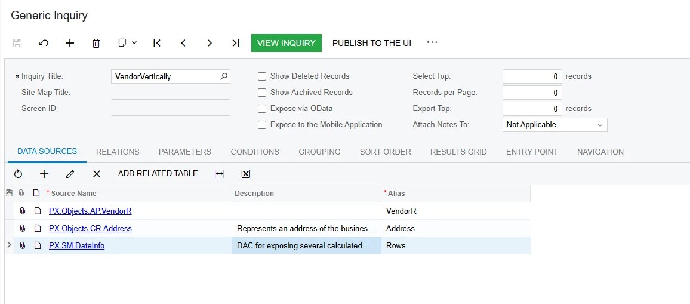690x304 pixels.
Task: Toggle Expose to the Mobile Application checkbox
Action: coord(262,125)
